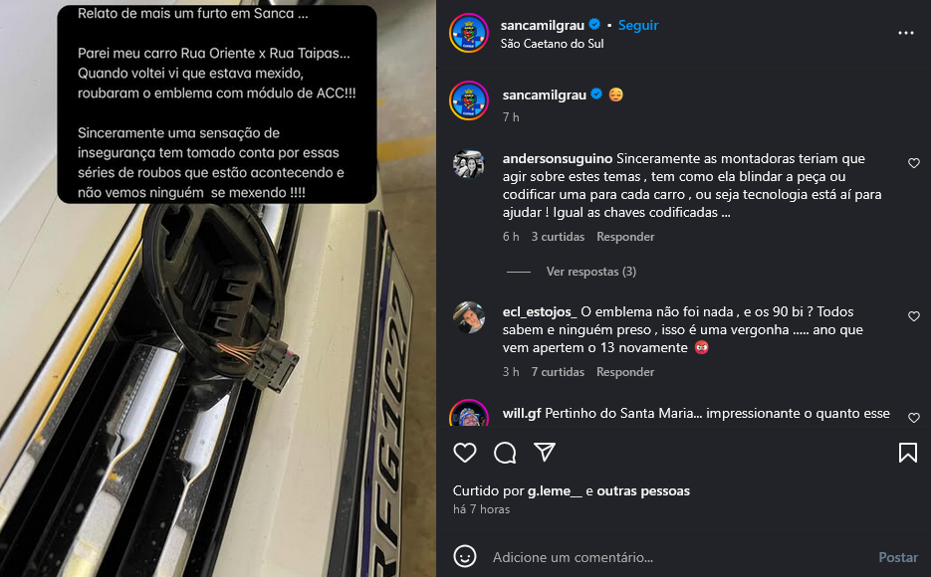Open the emoji picker smiley icon
931x577 pixels.
tap(465, 556)
